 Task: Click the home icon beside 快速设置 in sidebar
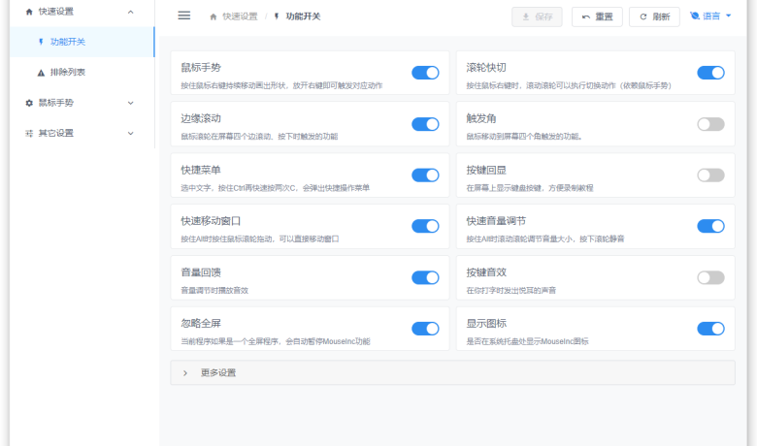tap(29, 12)
